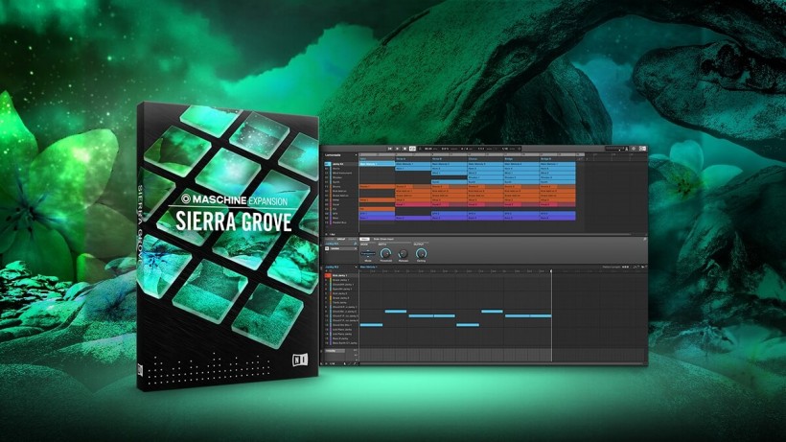Turn the Threshold knob

pyautogui.click(x=385, y=253)
